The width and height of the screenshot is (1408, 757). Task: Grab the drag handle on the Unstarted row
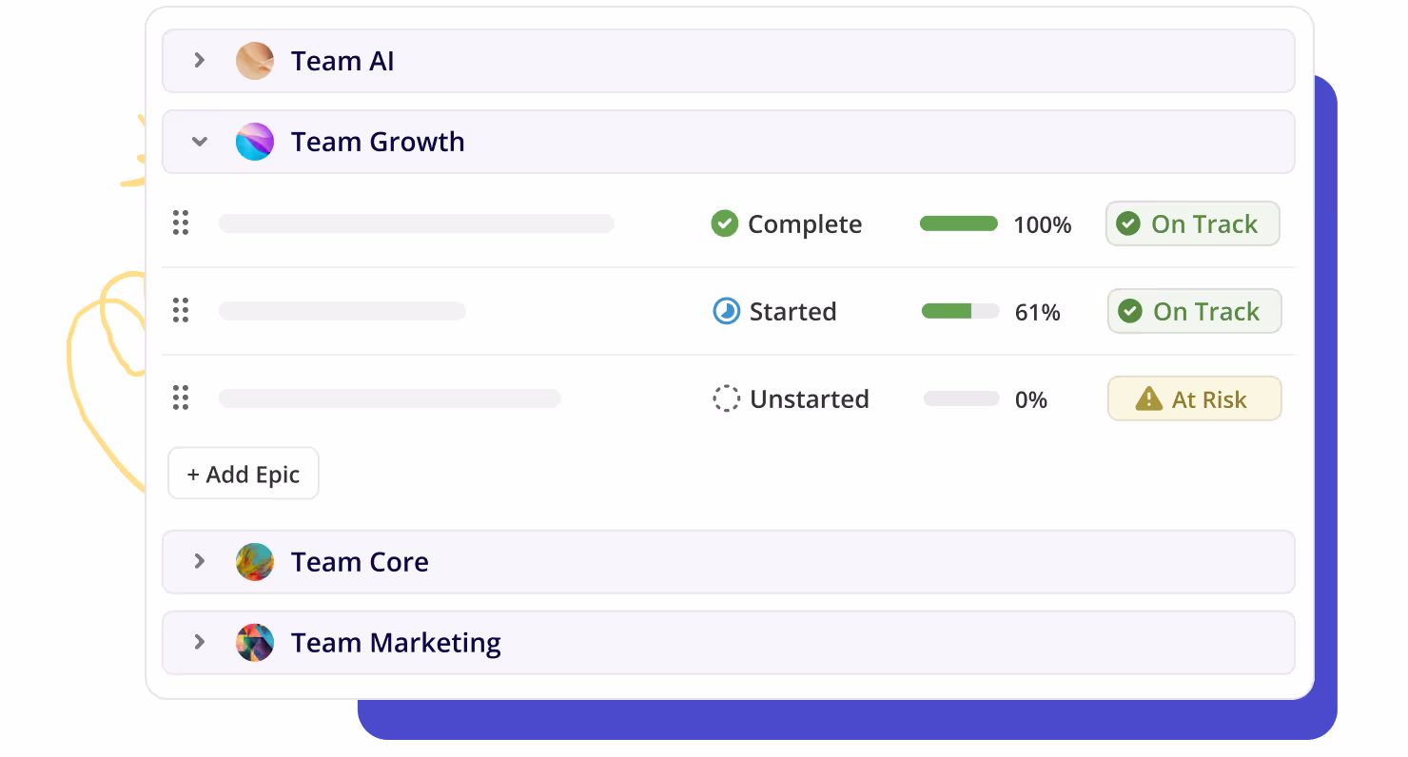pyautogui.click(x=181, y=398)
